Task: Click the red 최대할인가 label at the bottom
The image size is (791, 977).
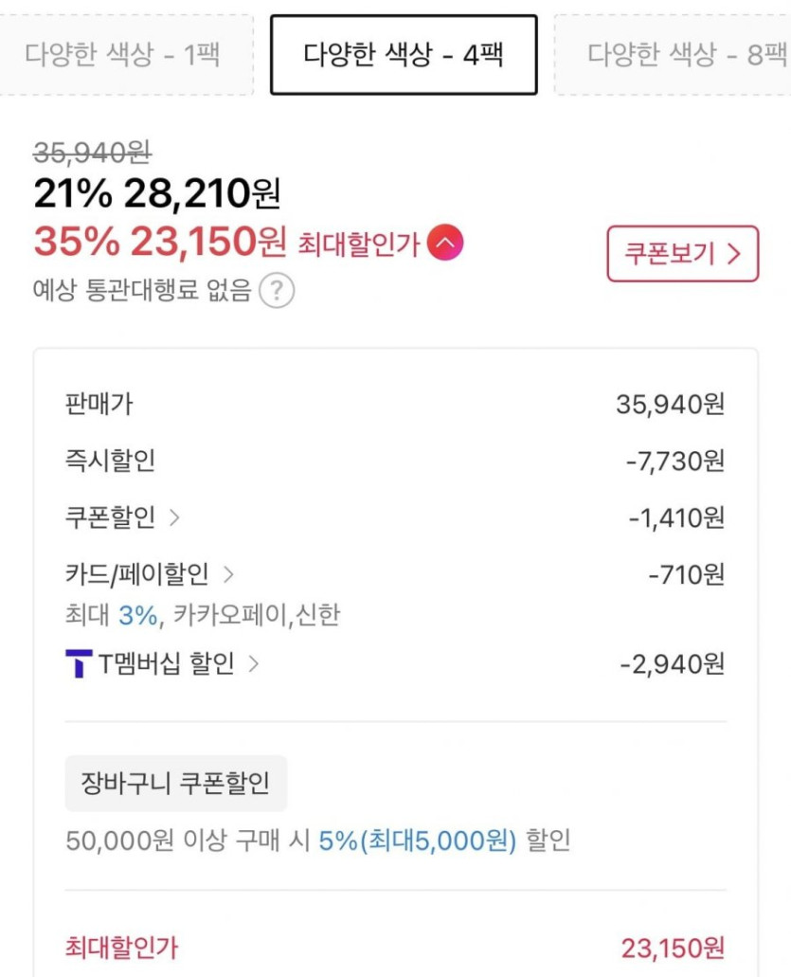Action: (120, 946)
